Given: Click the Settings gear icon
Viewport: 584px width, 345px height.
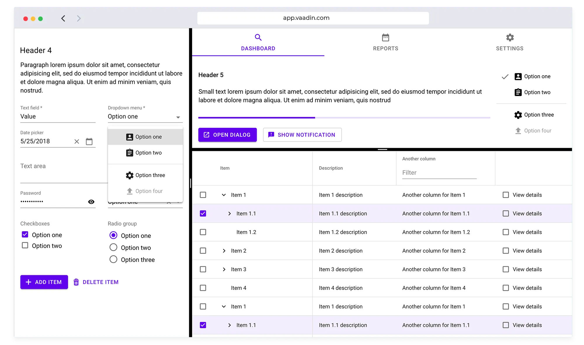Looking at the screenshot, I should click(510, 37).
